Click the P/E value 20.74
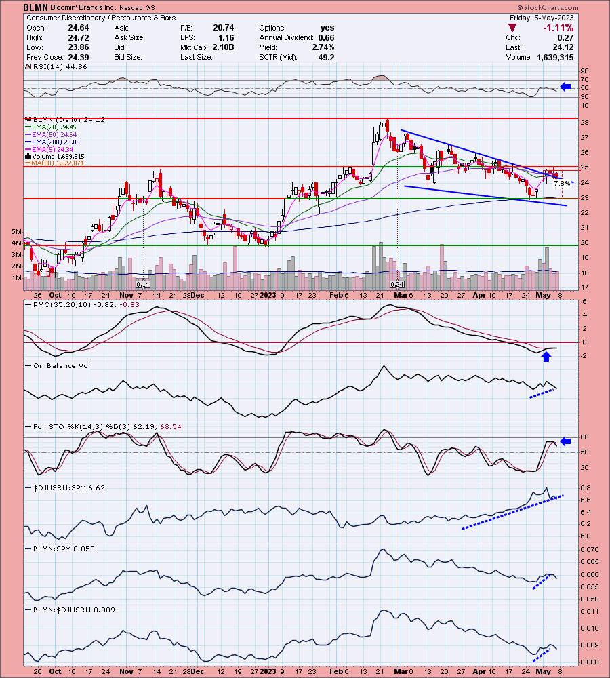610x678 pixels. coord(223,28)
